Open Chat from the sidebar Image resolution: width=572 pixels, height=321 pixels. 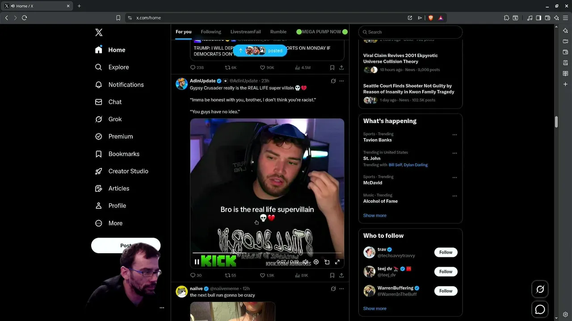click(108, 102)
